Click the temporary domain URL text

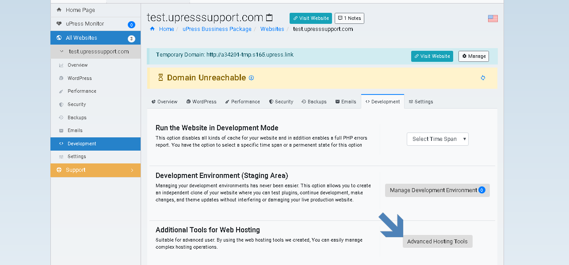pos(250,55)
